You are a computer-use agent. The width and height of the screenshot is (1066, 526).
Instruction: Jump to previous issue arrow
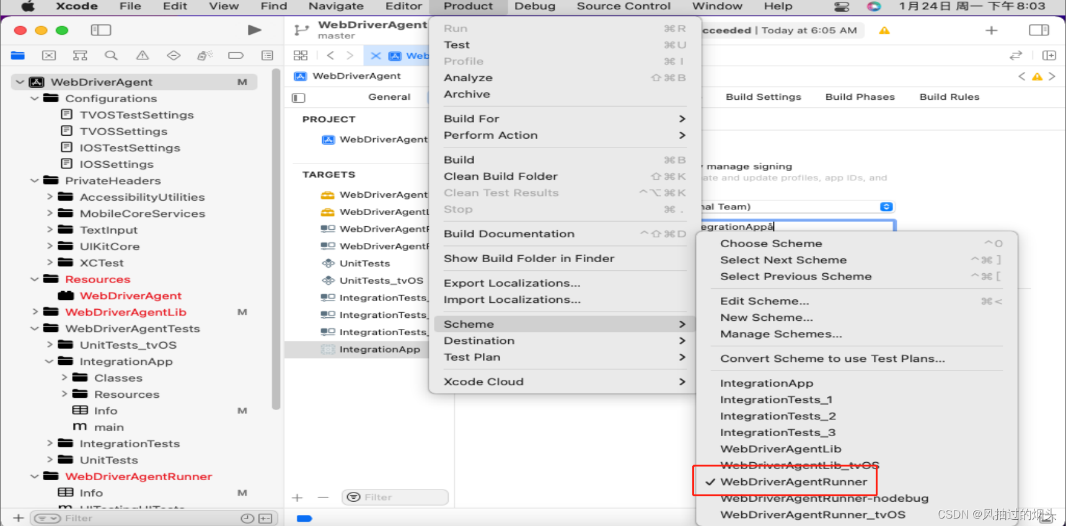1021,77
